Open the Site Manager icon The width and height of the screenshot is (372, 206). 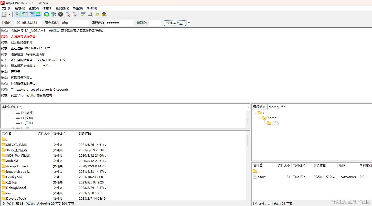pyautogui.click(x=4, y=14)
